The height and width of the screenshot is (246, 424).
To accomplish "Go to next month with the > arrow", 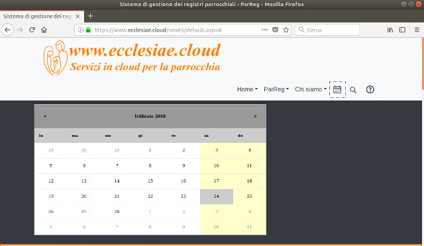I will [255, 116].
